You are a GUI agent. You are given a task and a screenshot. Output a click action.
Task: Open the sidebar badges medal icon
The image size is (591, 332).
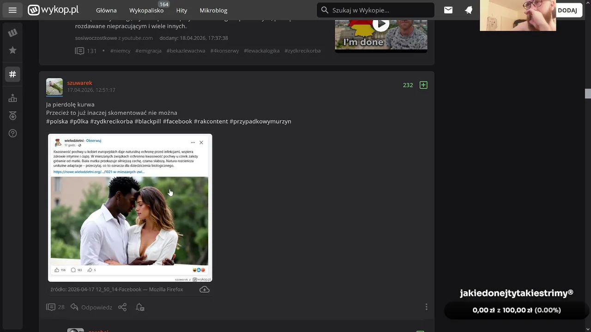coord(12,116)
